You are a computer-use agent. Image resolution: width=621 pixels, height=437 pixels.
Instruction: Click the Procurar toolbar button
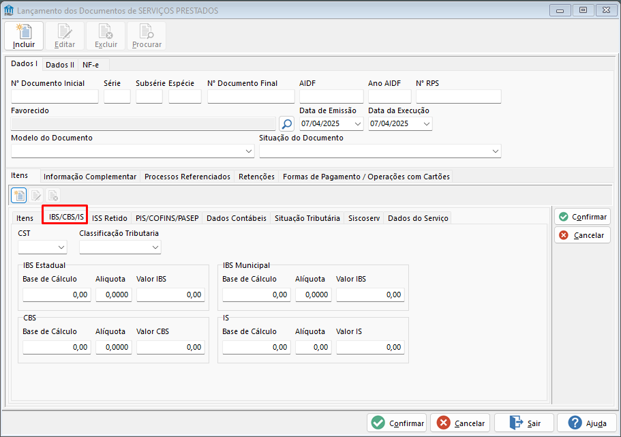coord(147,35)
